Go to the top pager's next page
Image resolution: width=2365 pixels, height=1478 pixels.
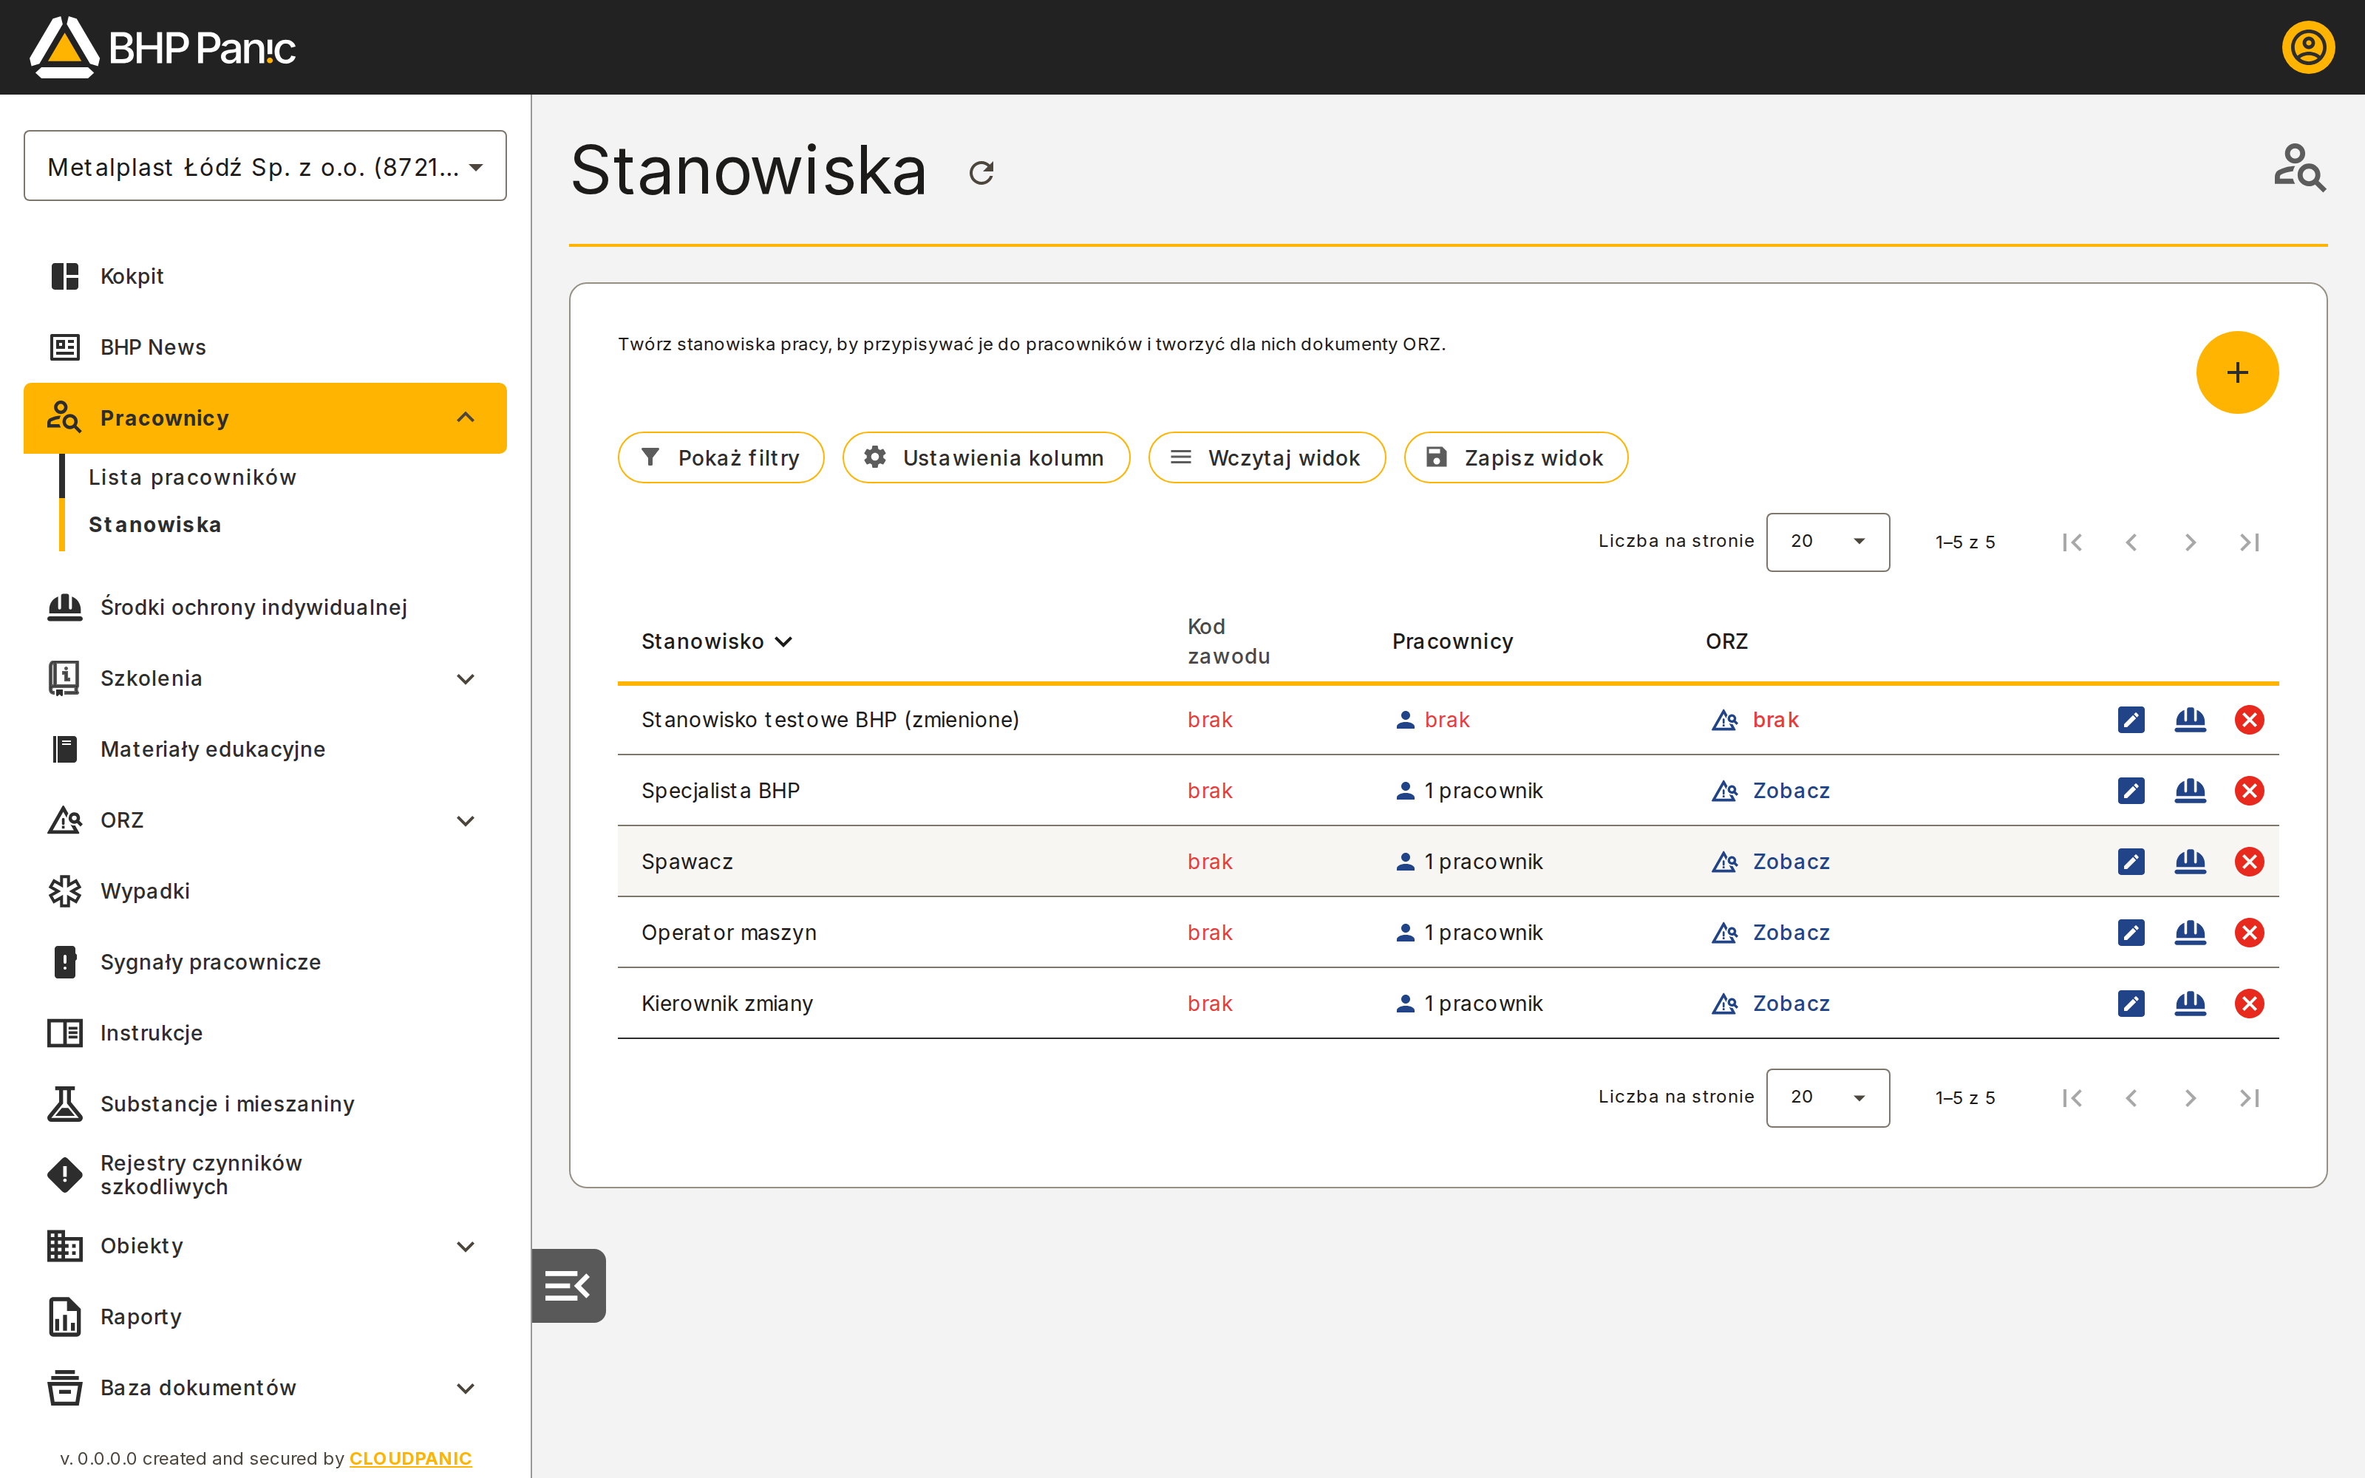point(2190,542)
